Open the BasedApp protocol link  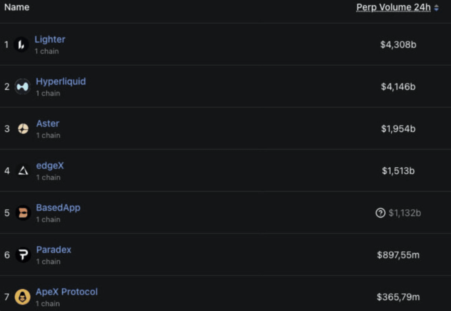58,208
